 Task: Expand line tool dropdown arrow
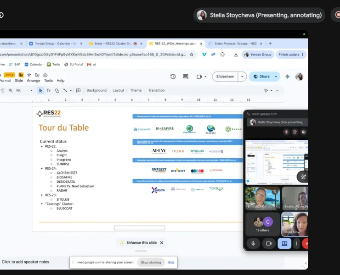71,91
